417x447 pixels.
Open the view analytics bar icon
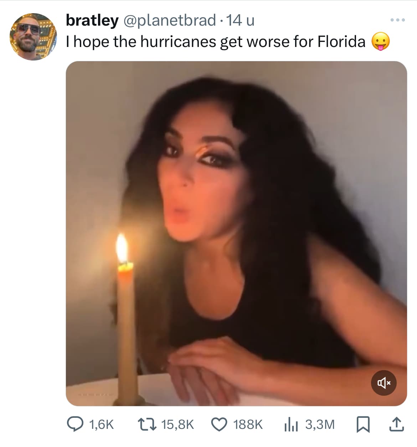pos(291,424)
